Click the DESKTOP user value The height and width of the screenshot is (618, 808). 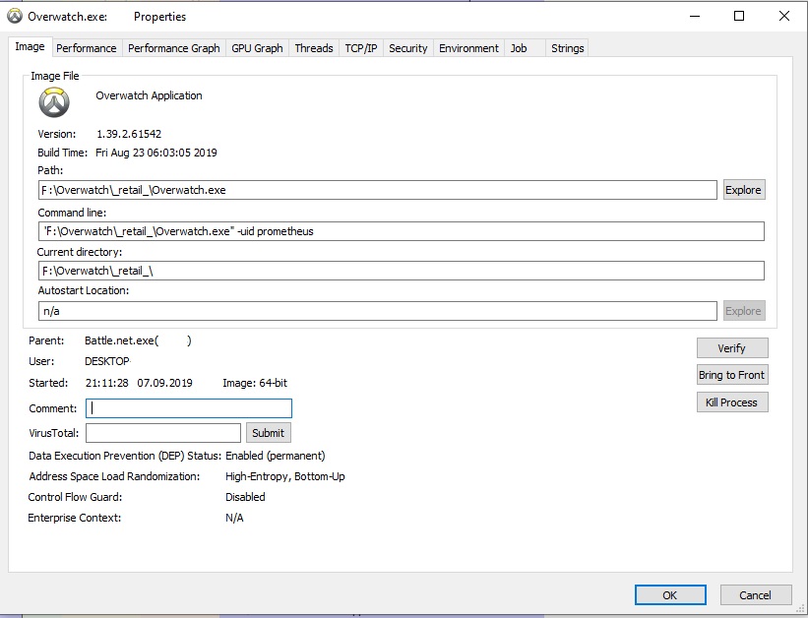(x=106, y=361)
